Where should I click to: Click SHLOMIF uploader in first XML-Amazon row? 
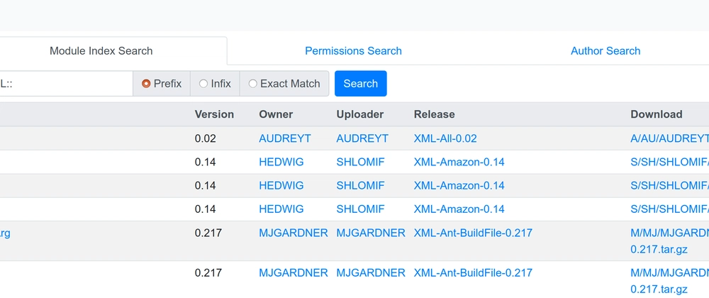360,162
